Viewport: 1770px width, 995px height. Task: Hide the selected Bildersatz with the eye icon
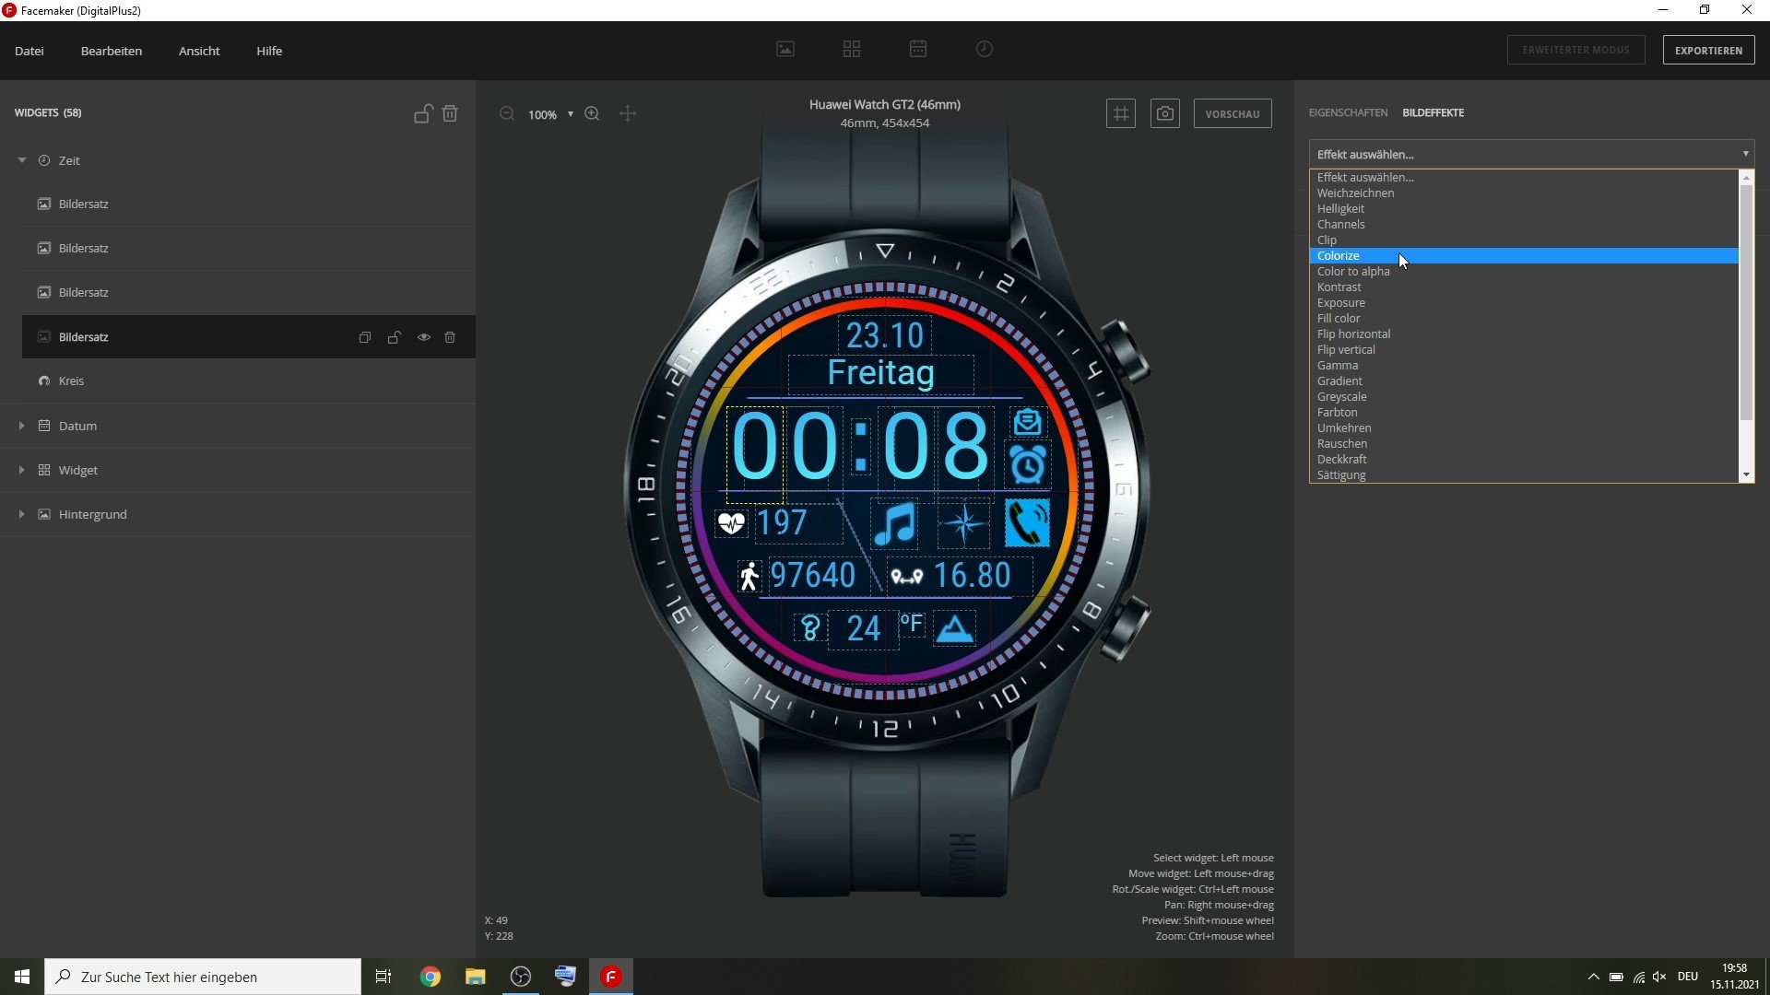[x=424, y=337]
